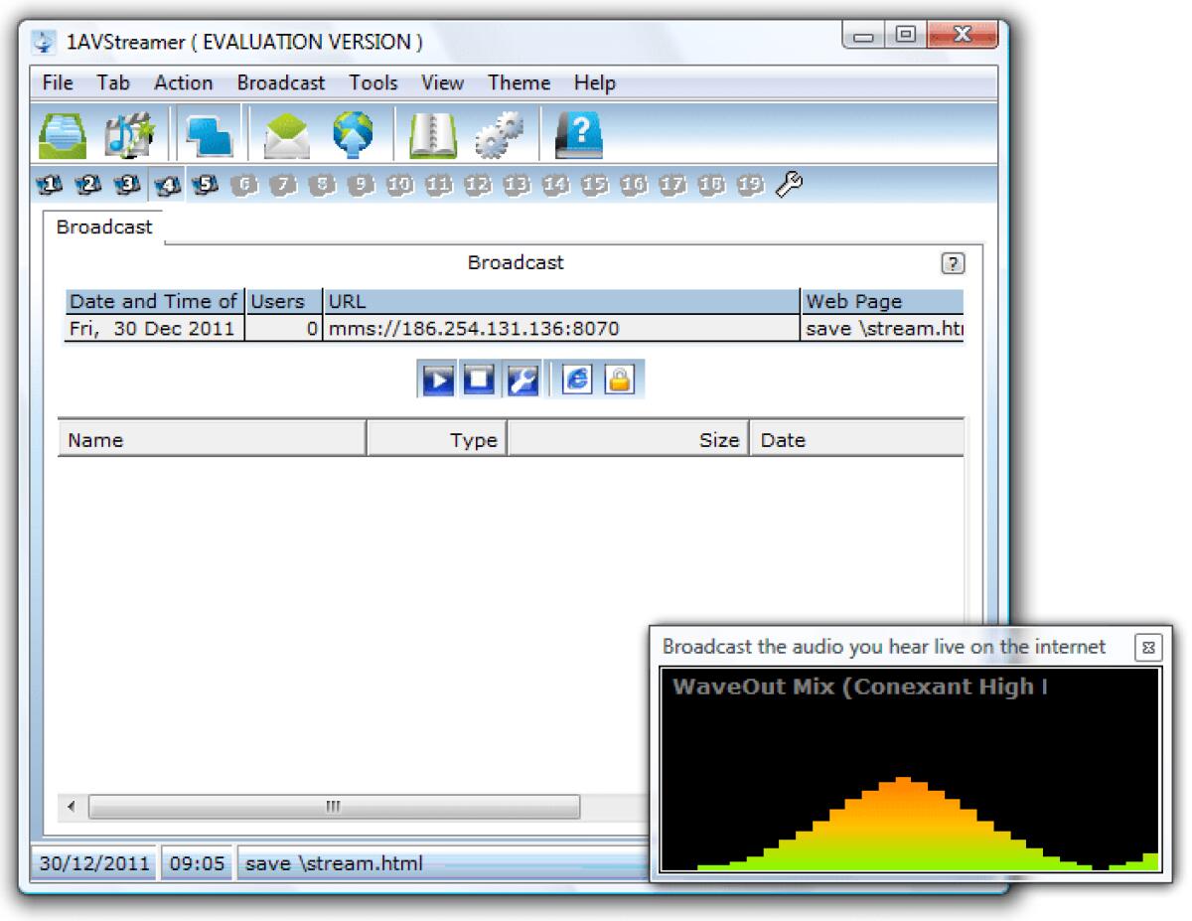Open the Broadcast menu

(281, 82)
